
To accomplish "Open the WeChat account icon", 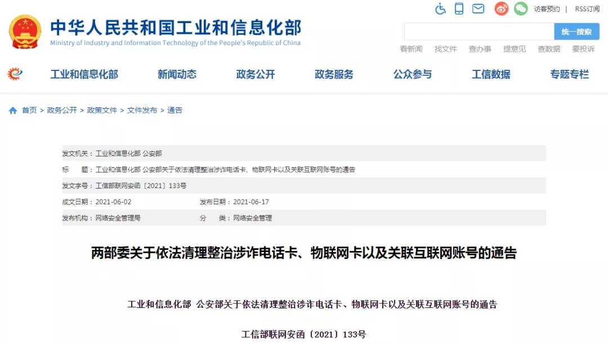I will pyautogui.click(x=521, y=8).
